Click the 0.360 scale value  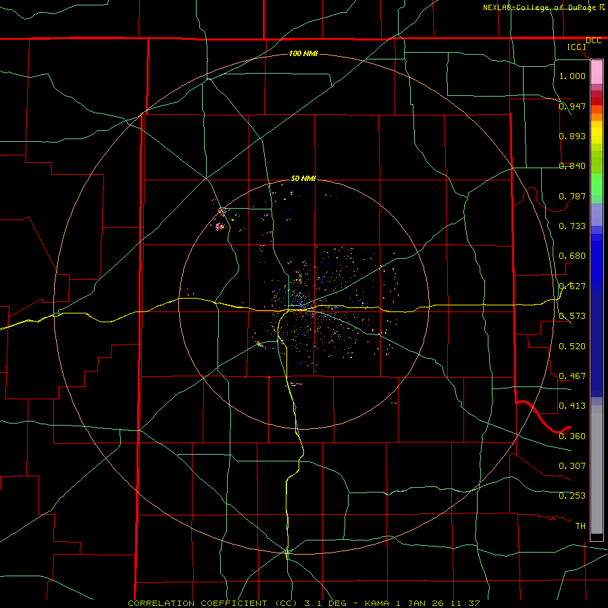pyautogui.click(x=572, y=436)
